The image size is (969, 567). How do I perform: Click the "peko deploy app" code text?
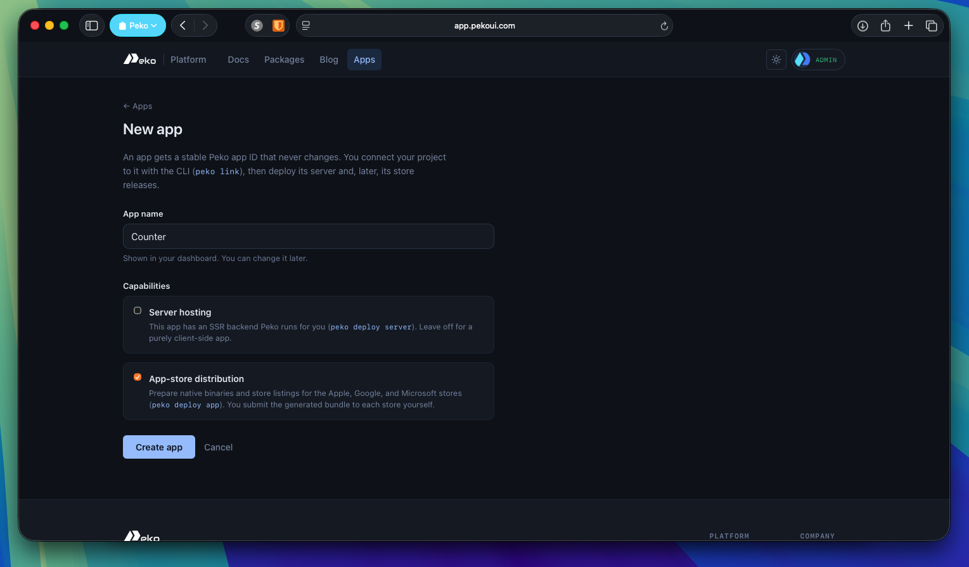tap(186, 405)
